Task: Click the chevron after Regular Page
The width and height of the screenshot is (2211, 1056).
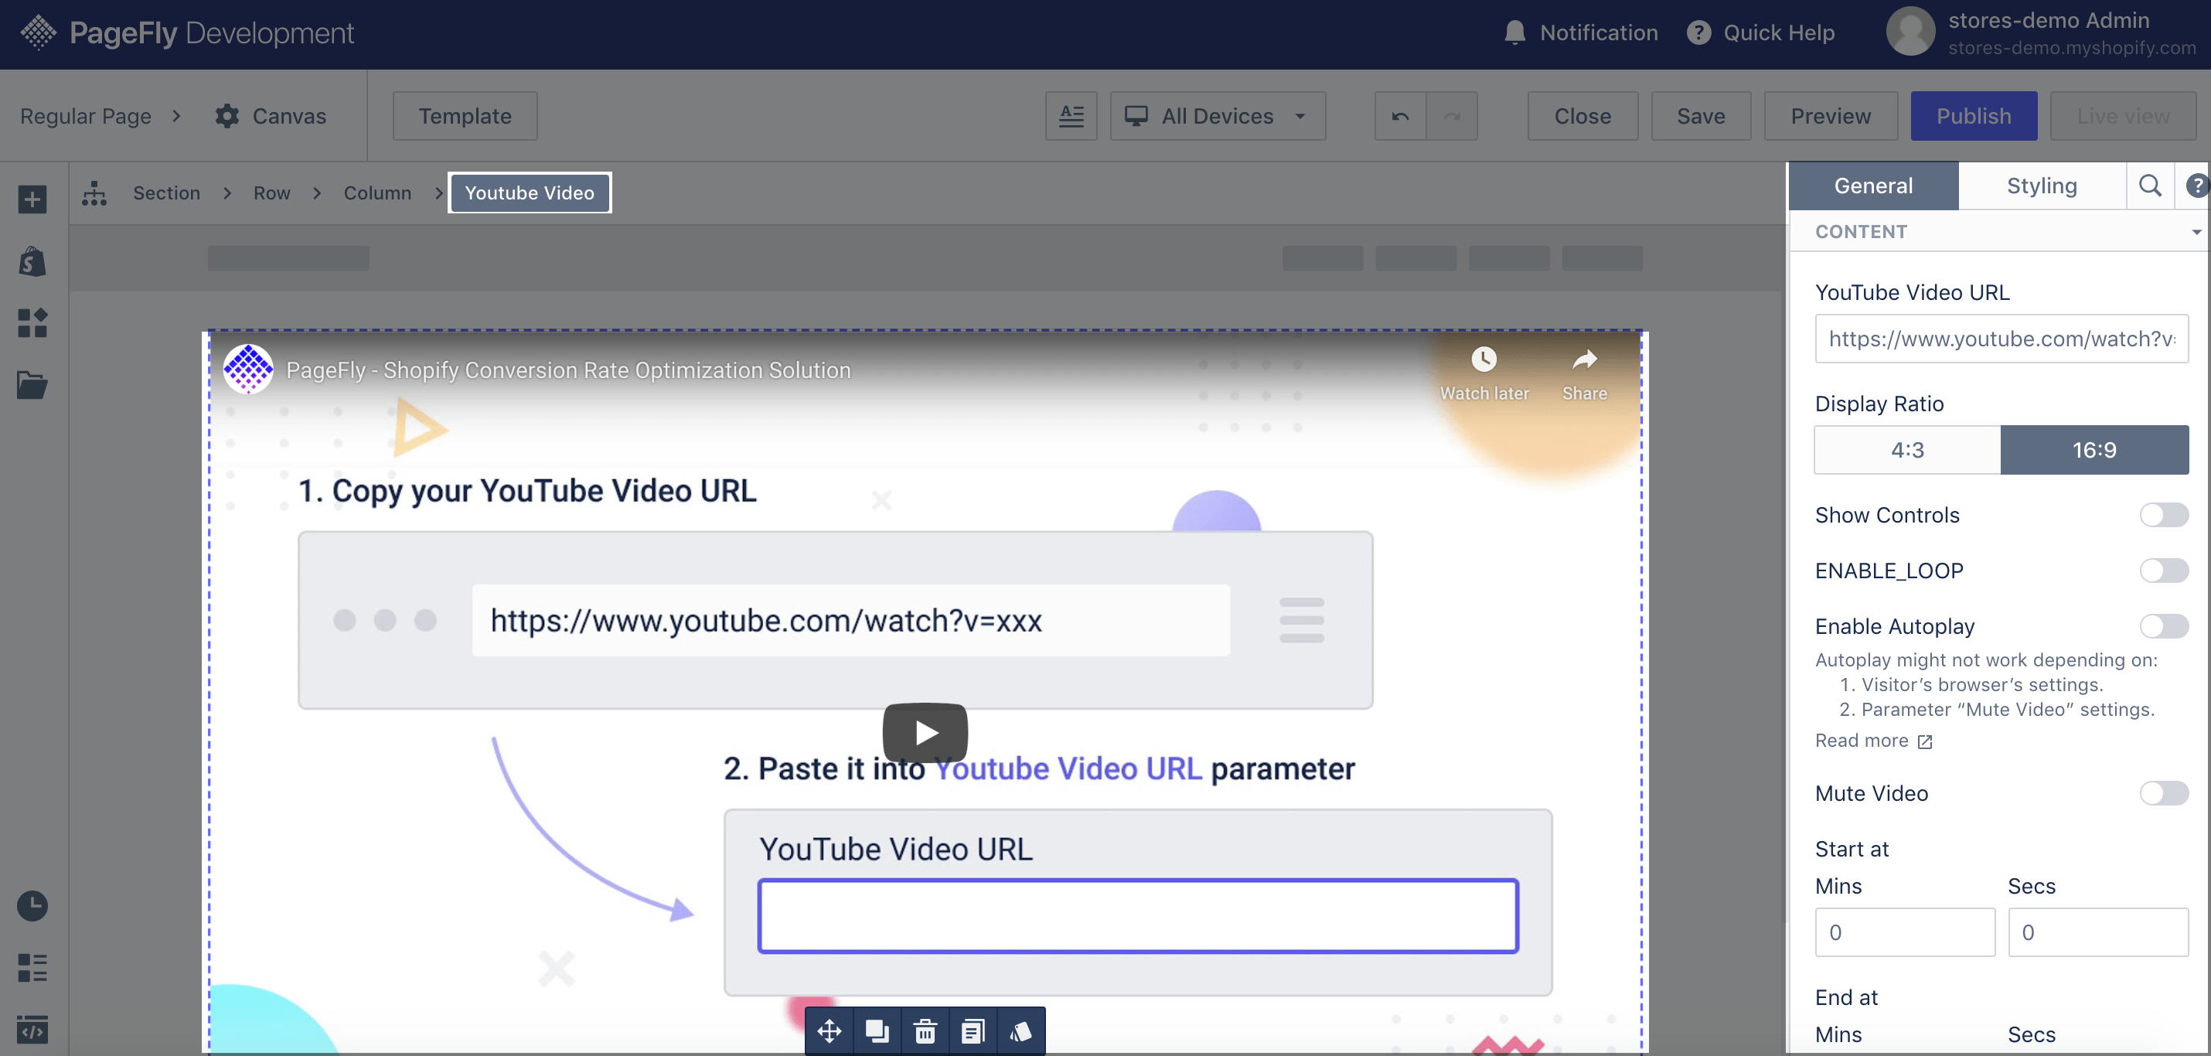Action: 176,116
